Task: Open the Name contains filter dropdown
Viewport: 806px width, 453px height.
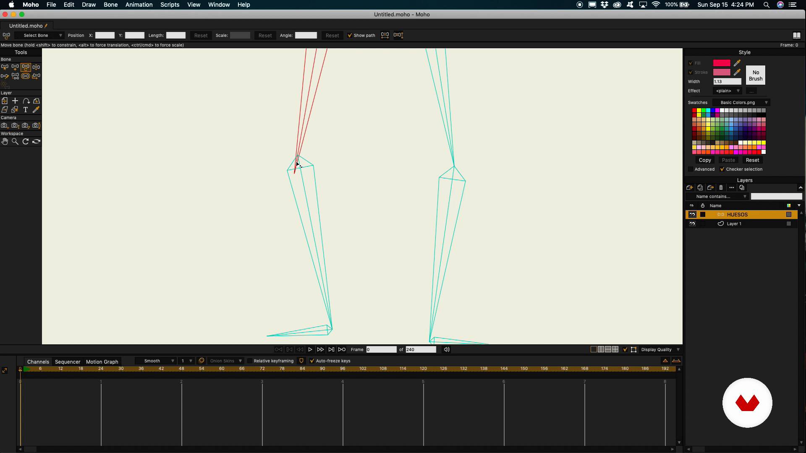Action: point(717,197)
